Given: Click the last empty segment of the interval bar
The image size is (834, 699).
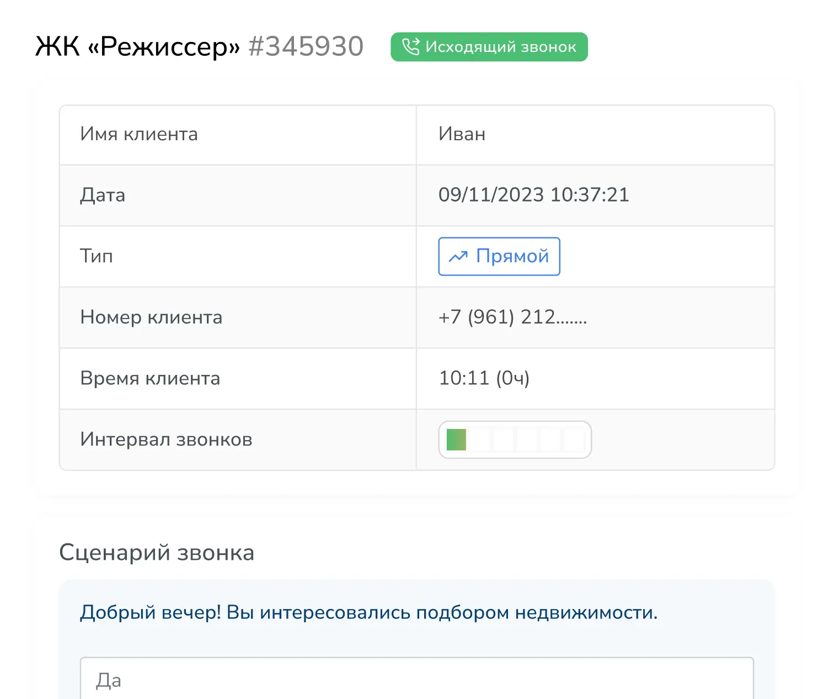Looking at the screenshot, I should tap(574, 440).
